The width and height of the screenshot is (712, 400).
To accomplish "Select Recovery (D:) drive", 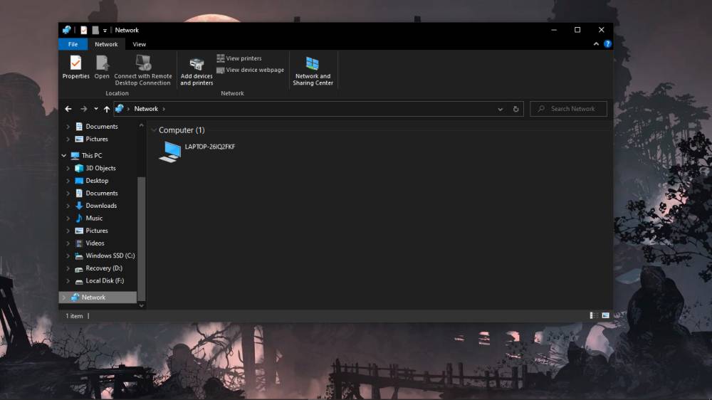I will (x=103, y=268).
